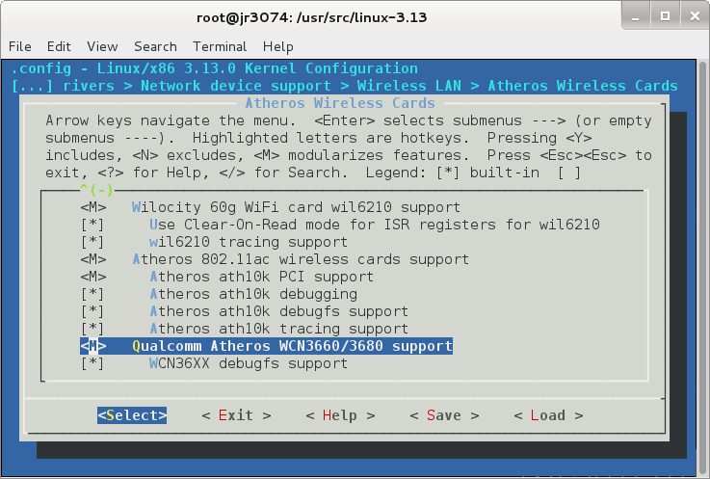Select 'Atheros ath10k debugfs support' text
This screenshot has width=710, height=479.
279,311
